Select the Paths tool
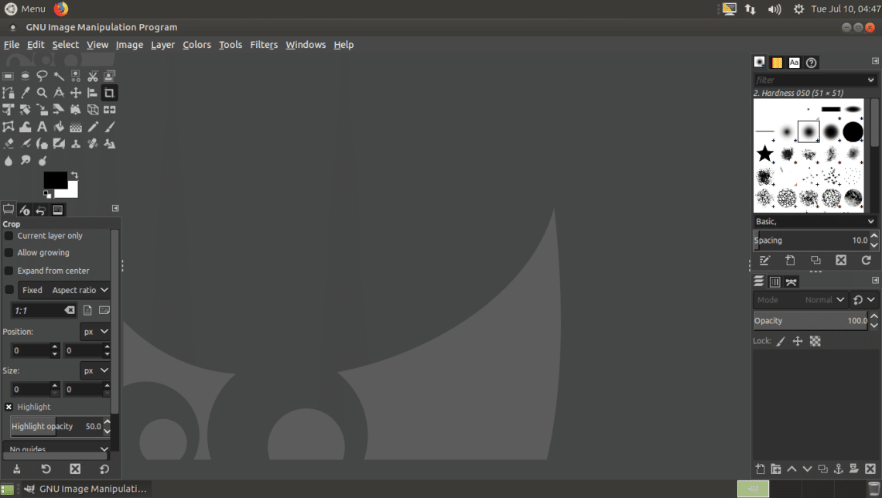 click(x=8, y=93)
